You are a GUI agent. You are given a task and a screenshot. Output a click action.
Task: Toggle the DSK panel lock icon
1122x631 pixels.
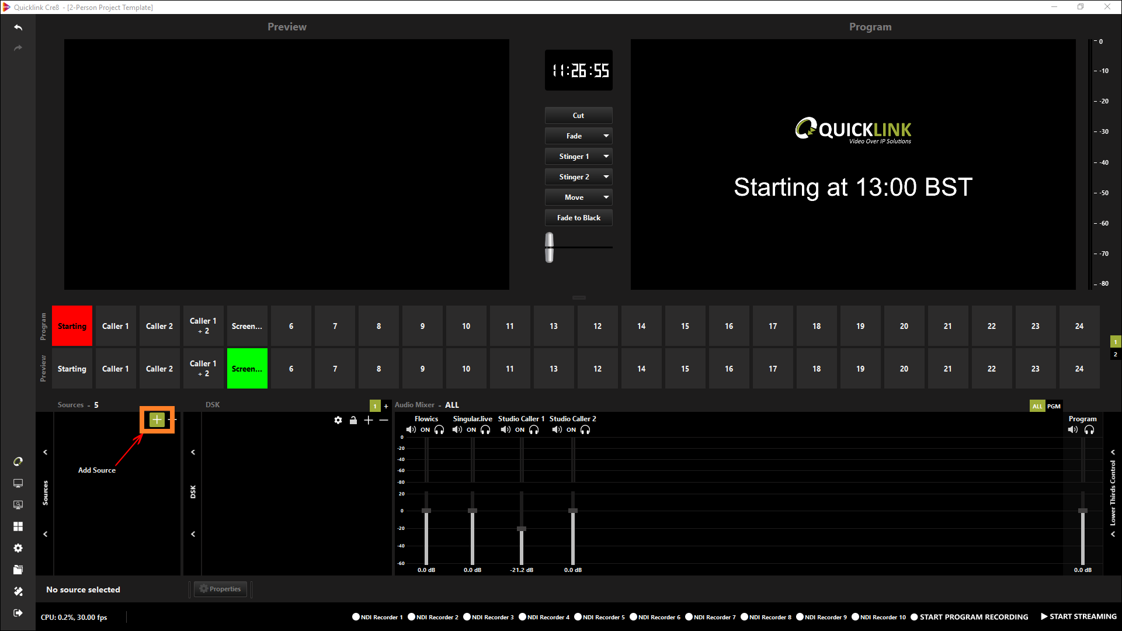tap(353, 420)
